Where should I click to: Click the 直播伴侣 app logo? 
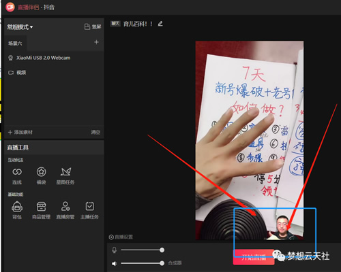point(10,7)
